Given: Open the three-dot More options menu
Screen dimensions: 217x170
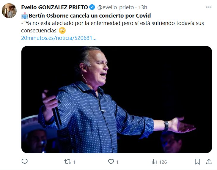Looking at the screenshot, I should point(208,7).
